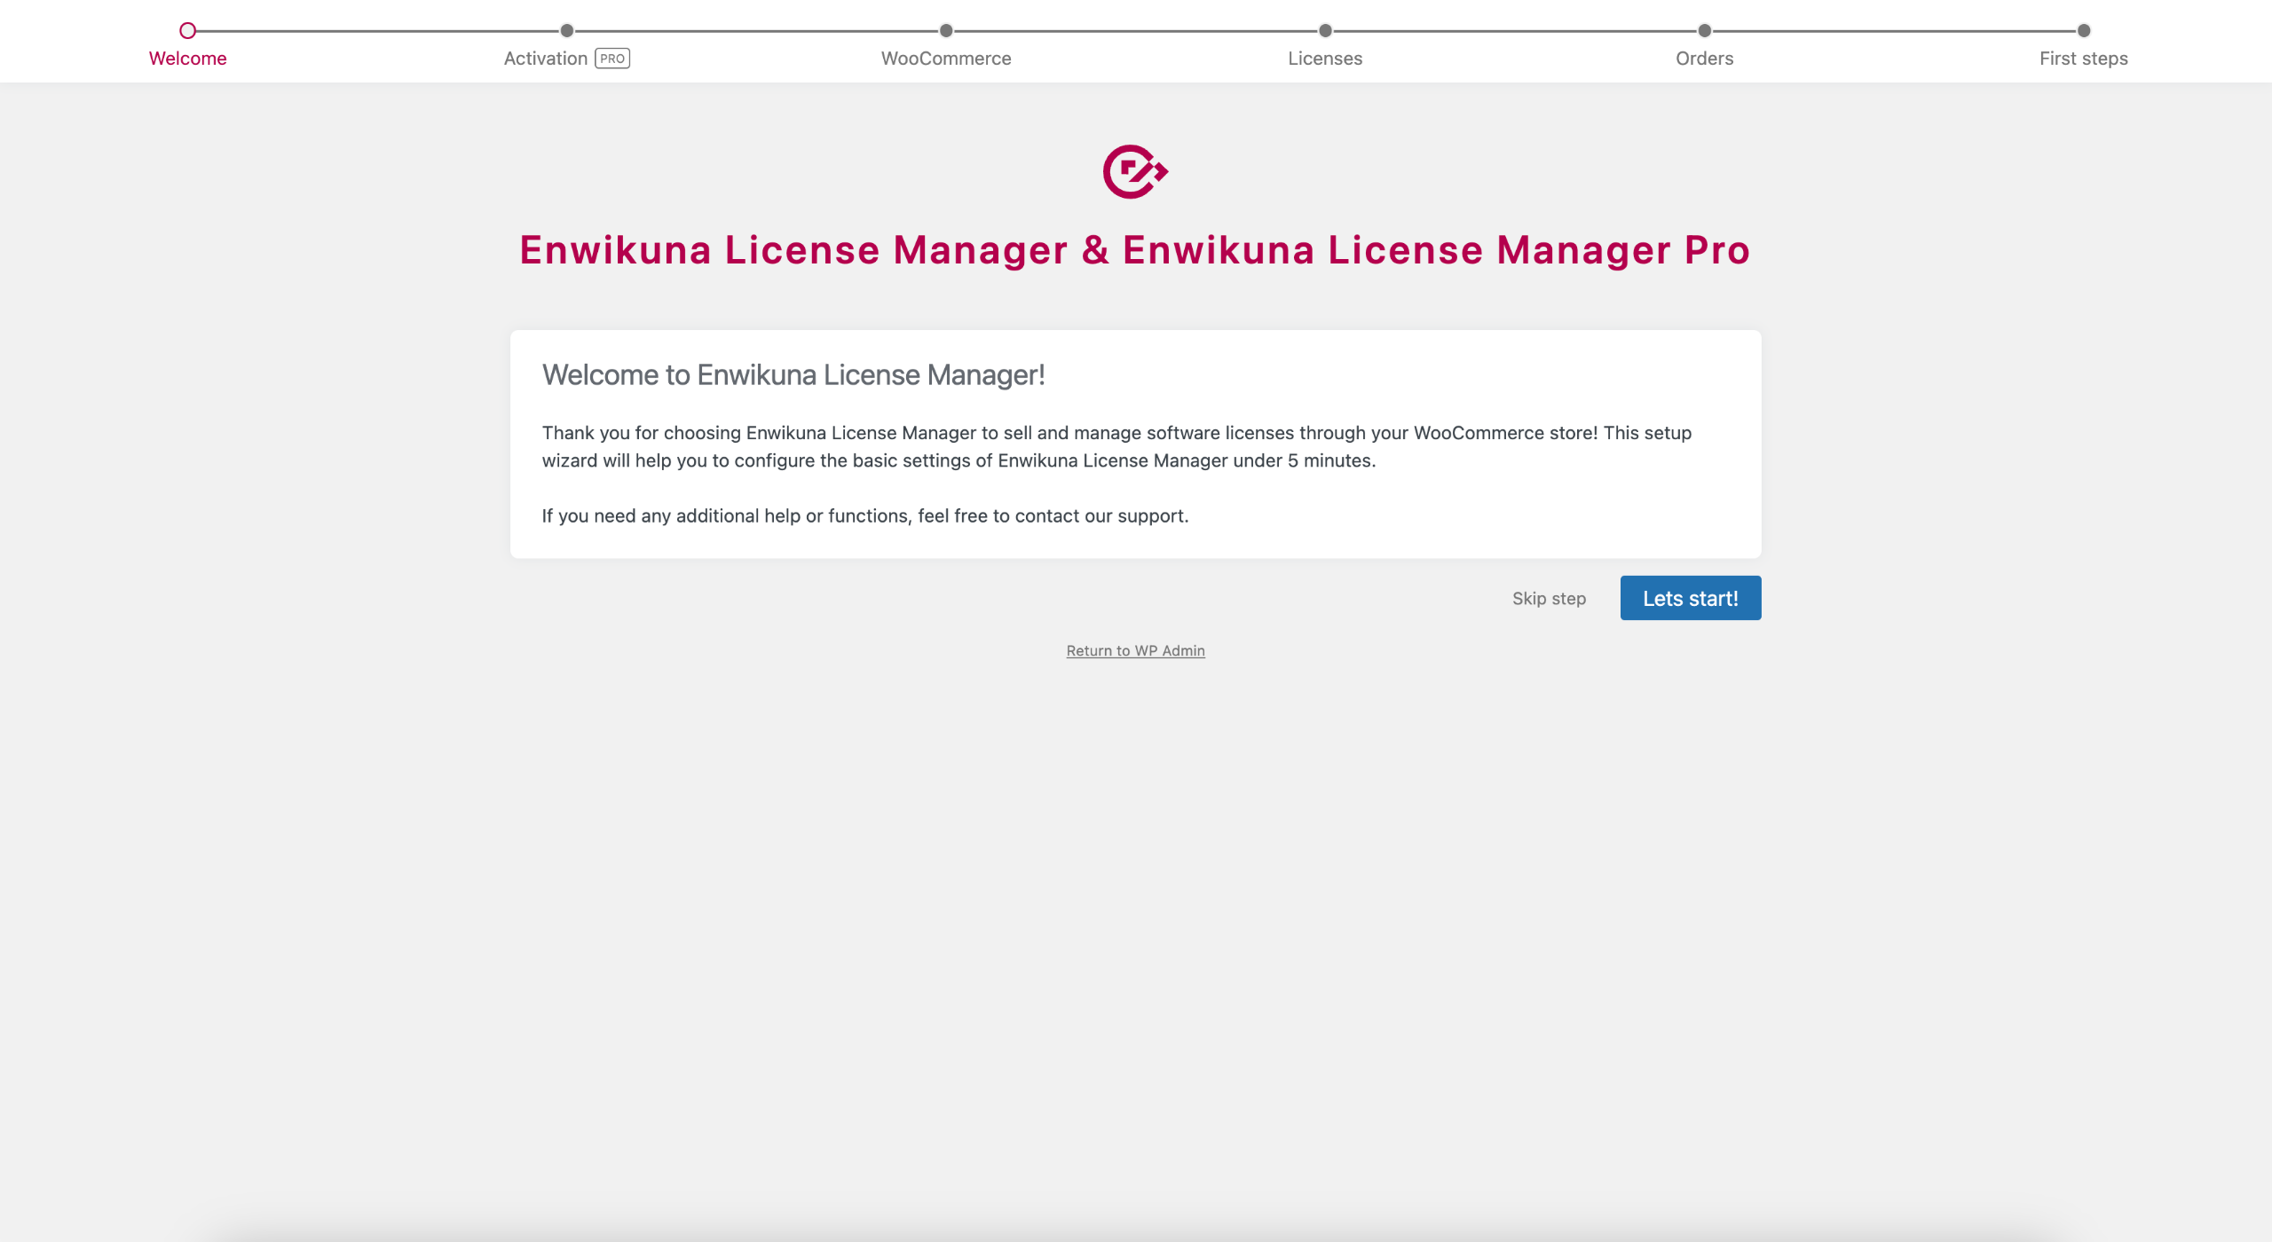2272x1242 pixels.
Task: Click the Enwikuna License Manager Pro page title
Action: (1135, 250)
